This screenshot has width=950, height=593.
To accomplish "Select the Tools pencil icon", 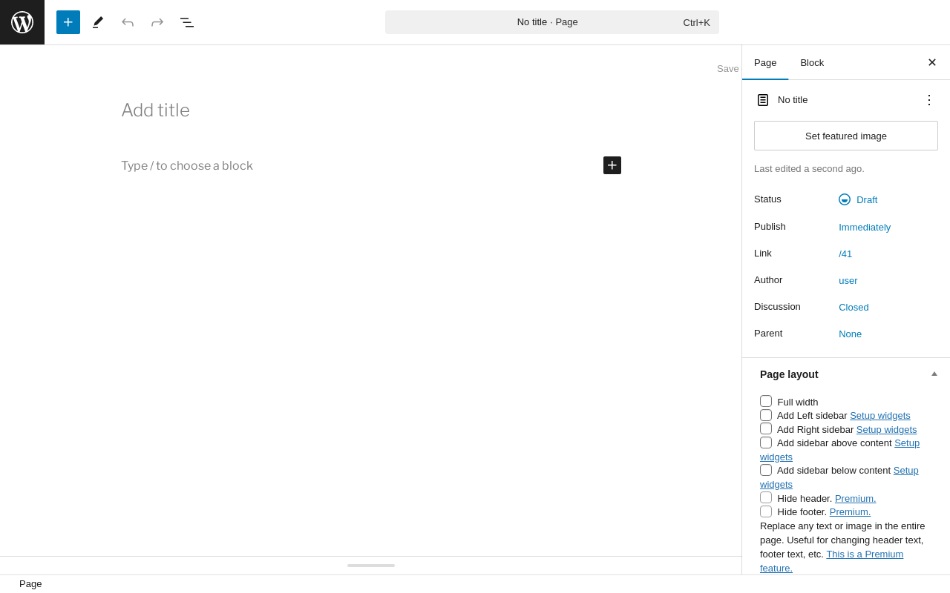I will pyautogui.click(x=98, y=22).
